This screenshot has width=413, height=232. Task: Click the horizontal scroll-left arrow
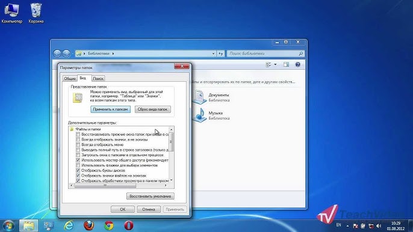[x=72, y=186]
